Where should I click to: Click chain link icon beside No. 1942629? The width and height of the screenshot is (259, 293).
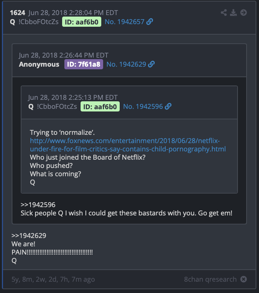[x=151, y=64]
